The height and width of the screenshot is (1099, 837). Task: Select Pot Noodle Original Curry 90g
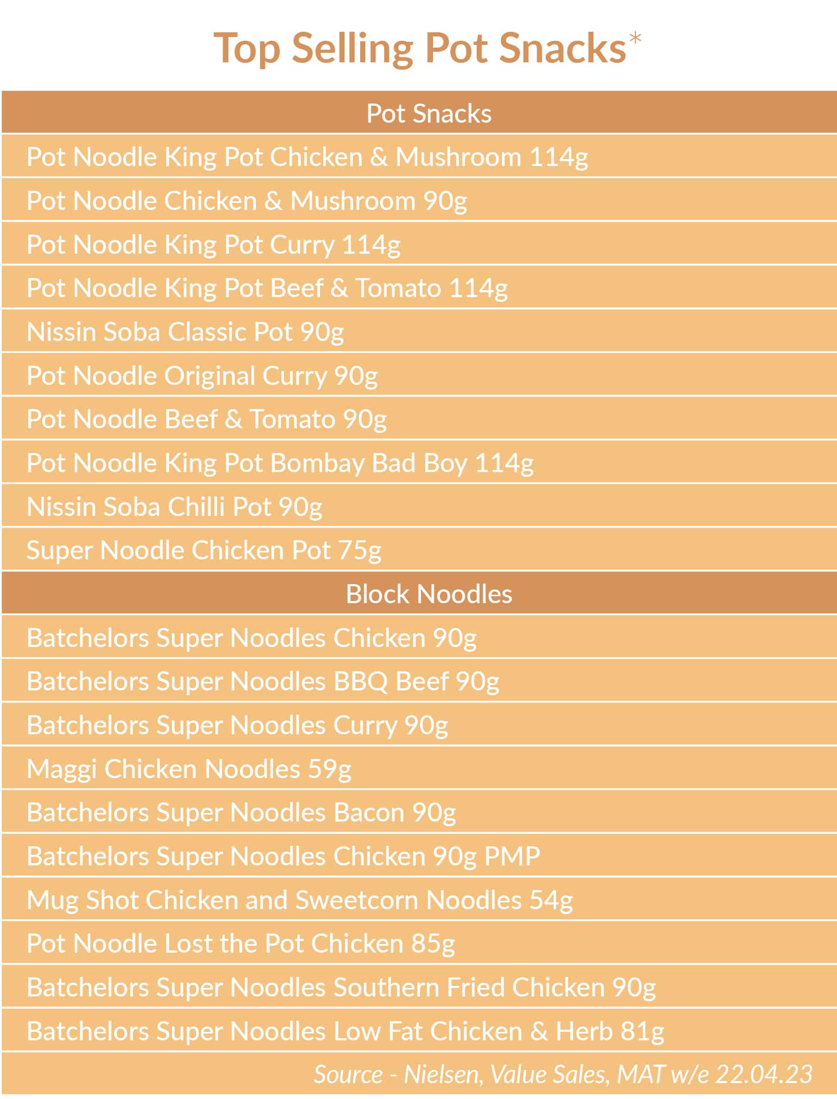[x=202, y=376]
